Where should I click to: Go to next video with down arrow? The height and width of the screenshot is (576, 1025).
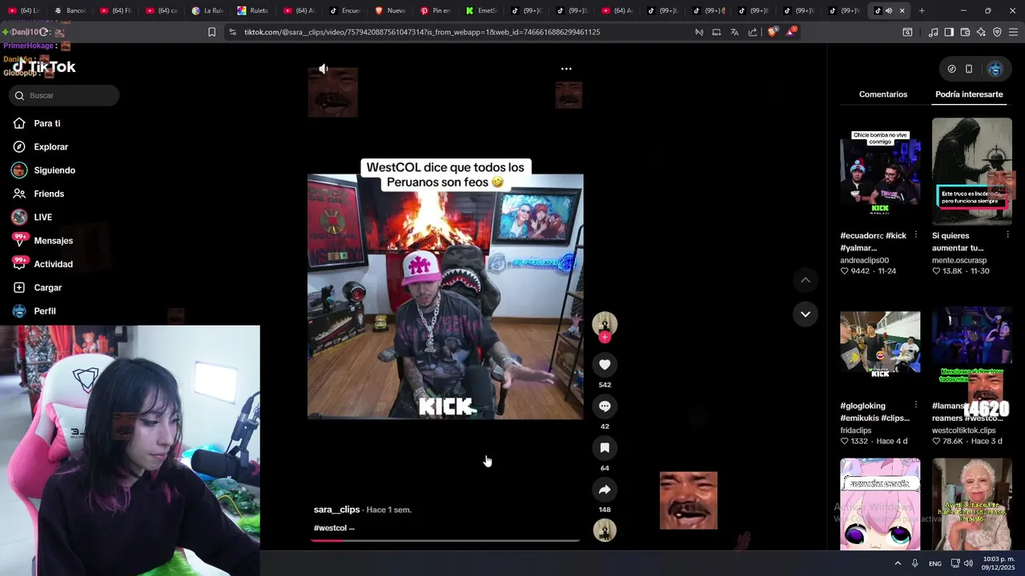[x=806, y=314]
